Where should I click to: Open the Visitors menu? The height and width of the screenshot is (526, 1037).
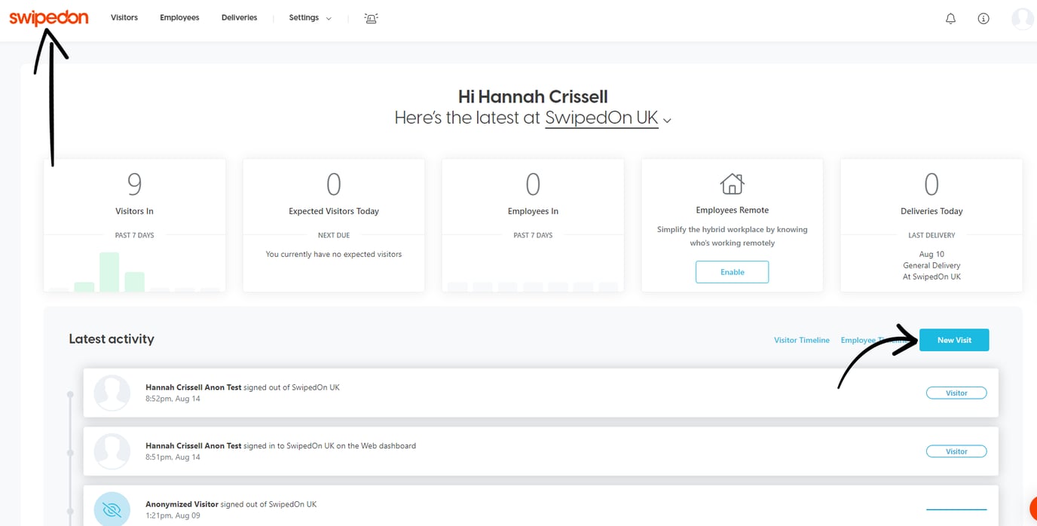coord(124,18)
